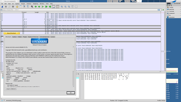Image resolution: width=181 pixels, height=102 pixels.
Task: Click the Protocol column header
Action: click(28, 12)
